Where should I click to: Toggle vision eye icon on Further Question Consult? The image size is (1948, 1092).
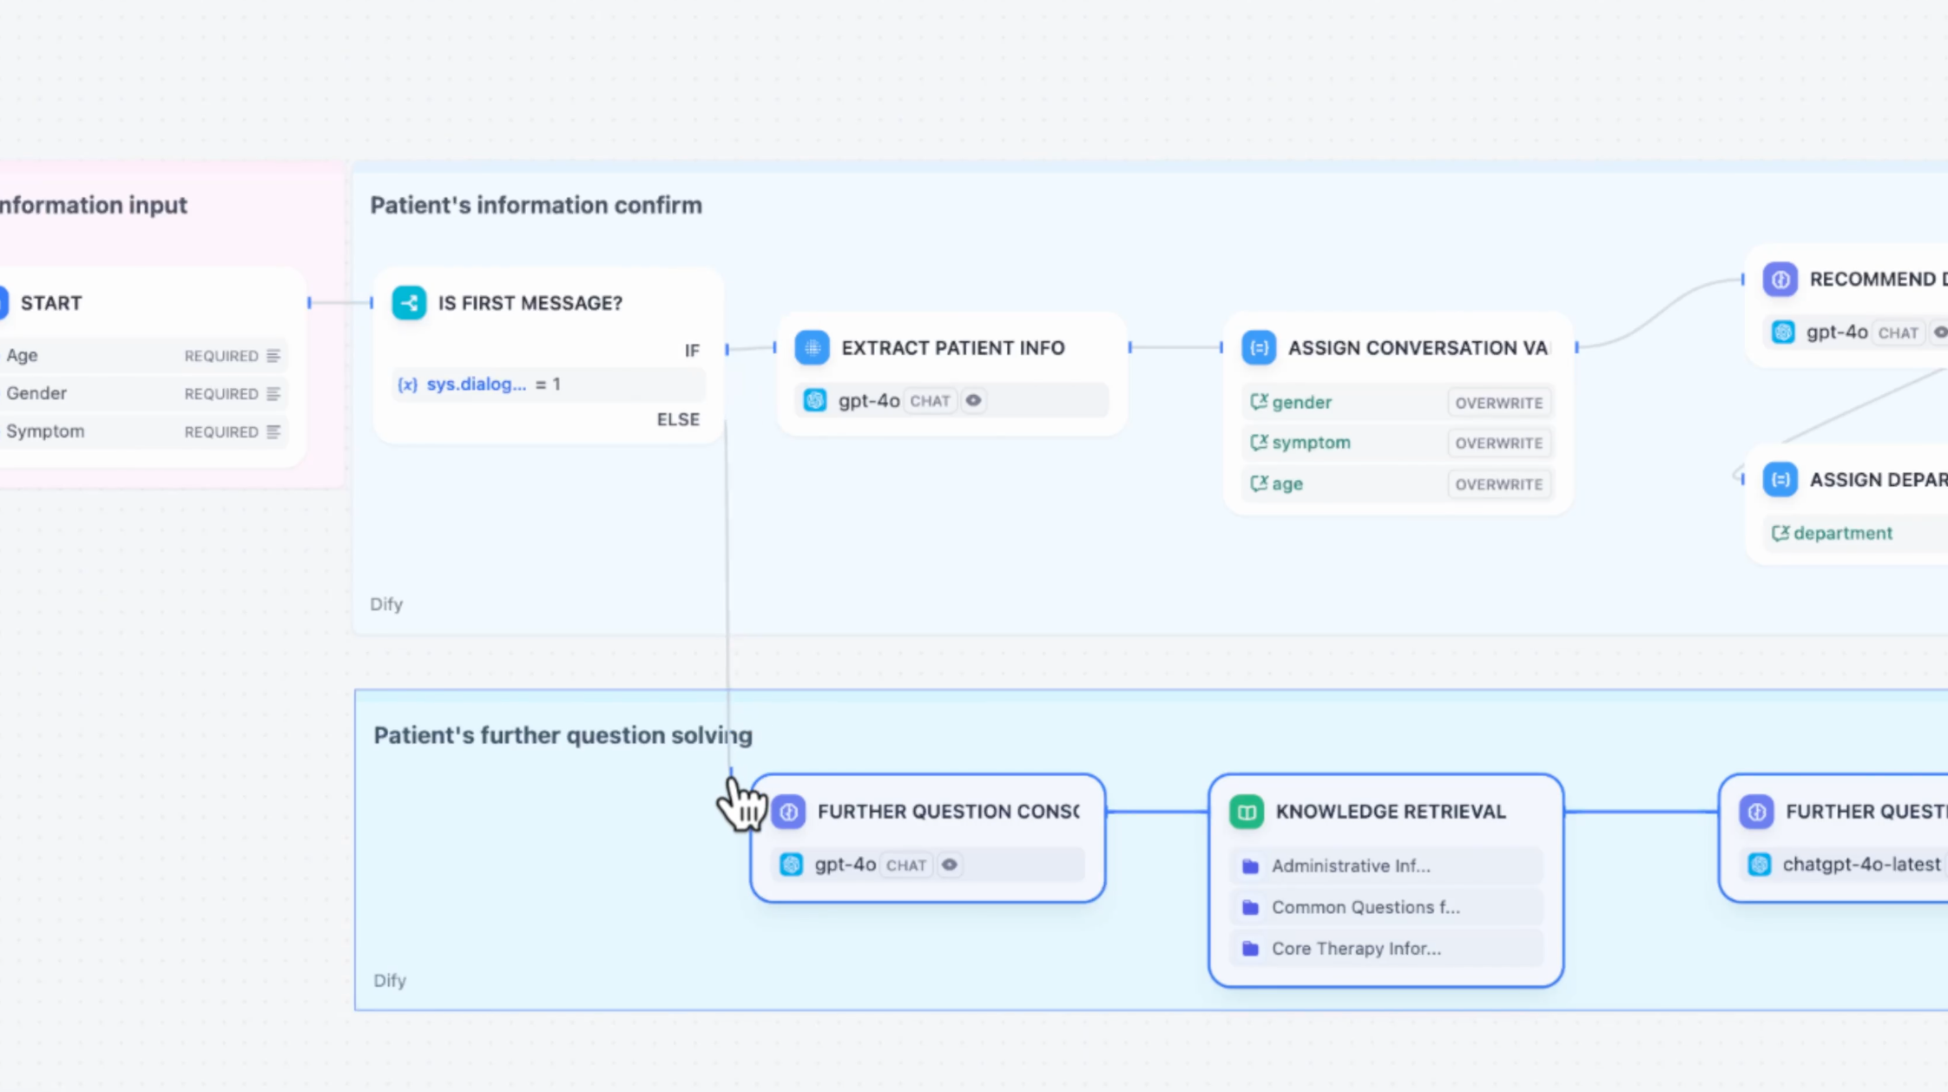click(950, 865)
